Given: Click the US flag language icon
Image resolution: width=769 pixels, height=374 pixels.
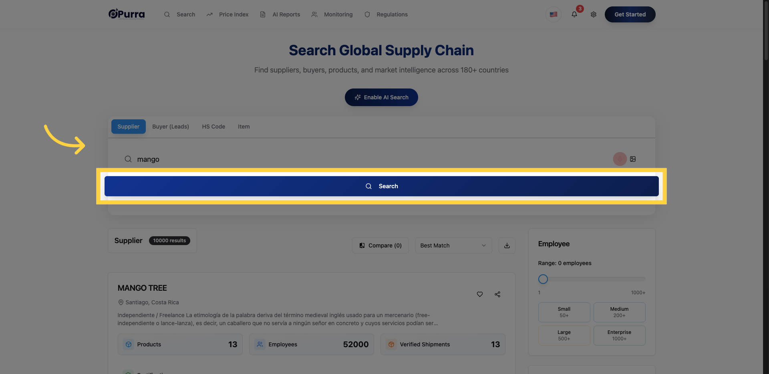Looking at the screenshot, I should [x=554, y=14].
